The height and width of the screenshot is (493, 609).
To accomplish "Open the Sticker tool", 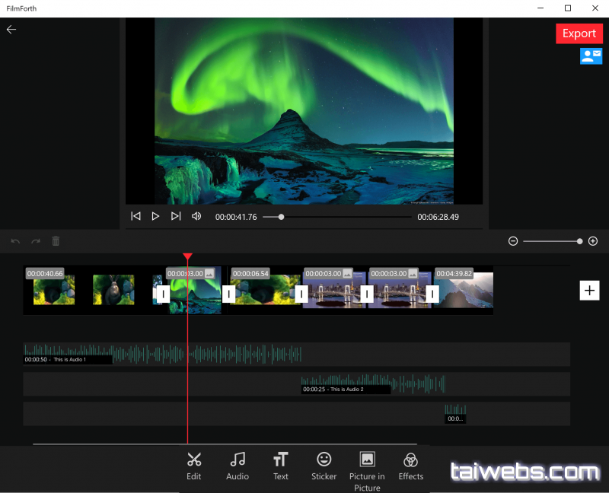I will 324,465.
